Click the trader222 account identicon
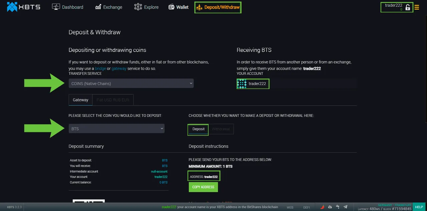 coord(242,84)
